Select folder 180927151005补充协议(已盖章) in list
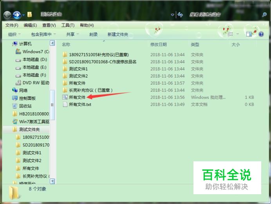 [x=99, y=55]
